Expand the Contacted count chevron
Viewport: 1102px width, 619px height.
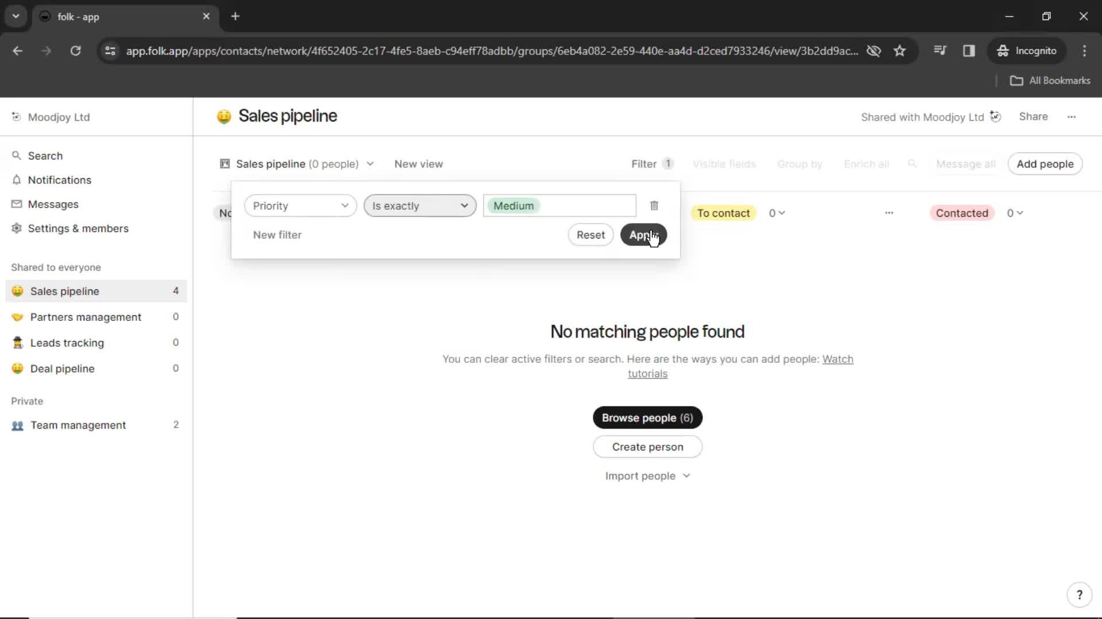pyautogui.click(x=1020, y=213)
